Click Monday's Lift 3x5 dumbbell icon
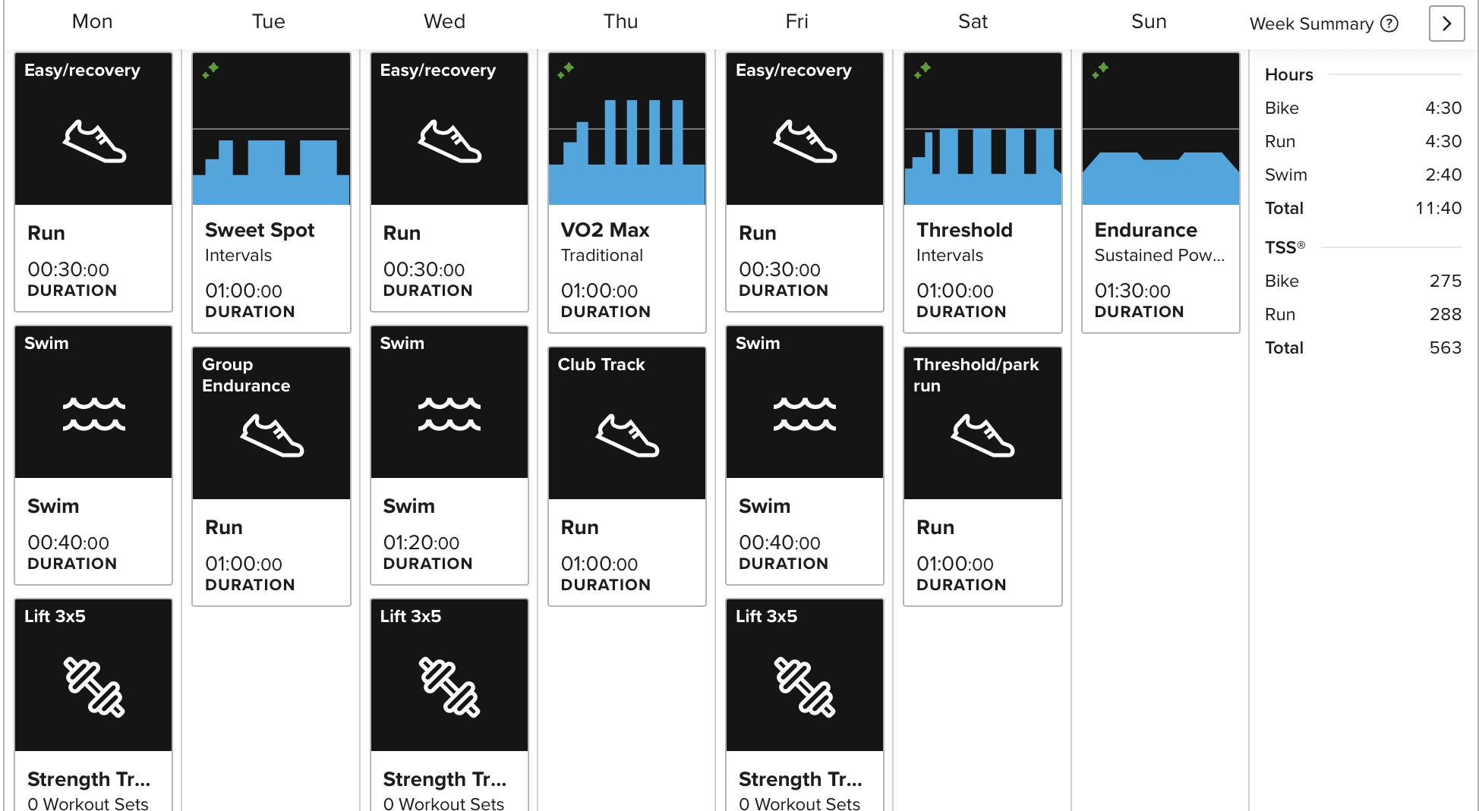The height and width of the screenshot is (811, 1479). pos(94,687)
